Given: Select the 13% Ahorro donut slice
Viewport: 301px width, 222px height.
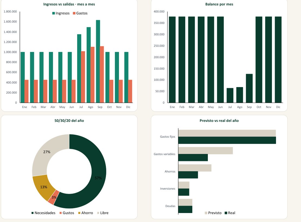Looking at the screenshot, I should (43, 187).
